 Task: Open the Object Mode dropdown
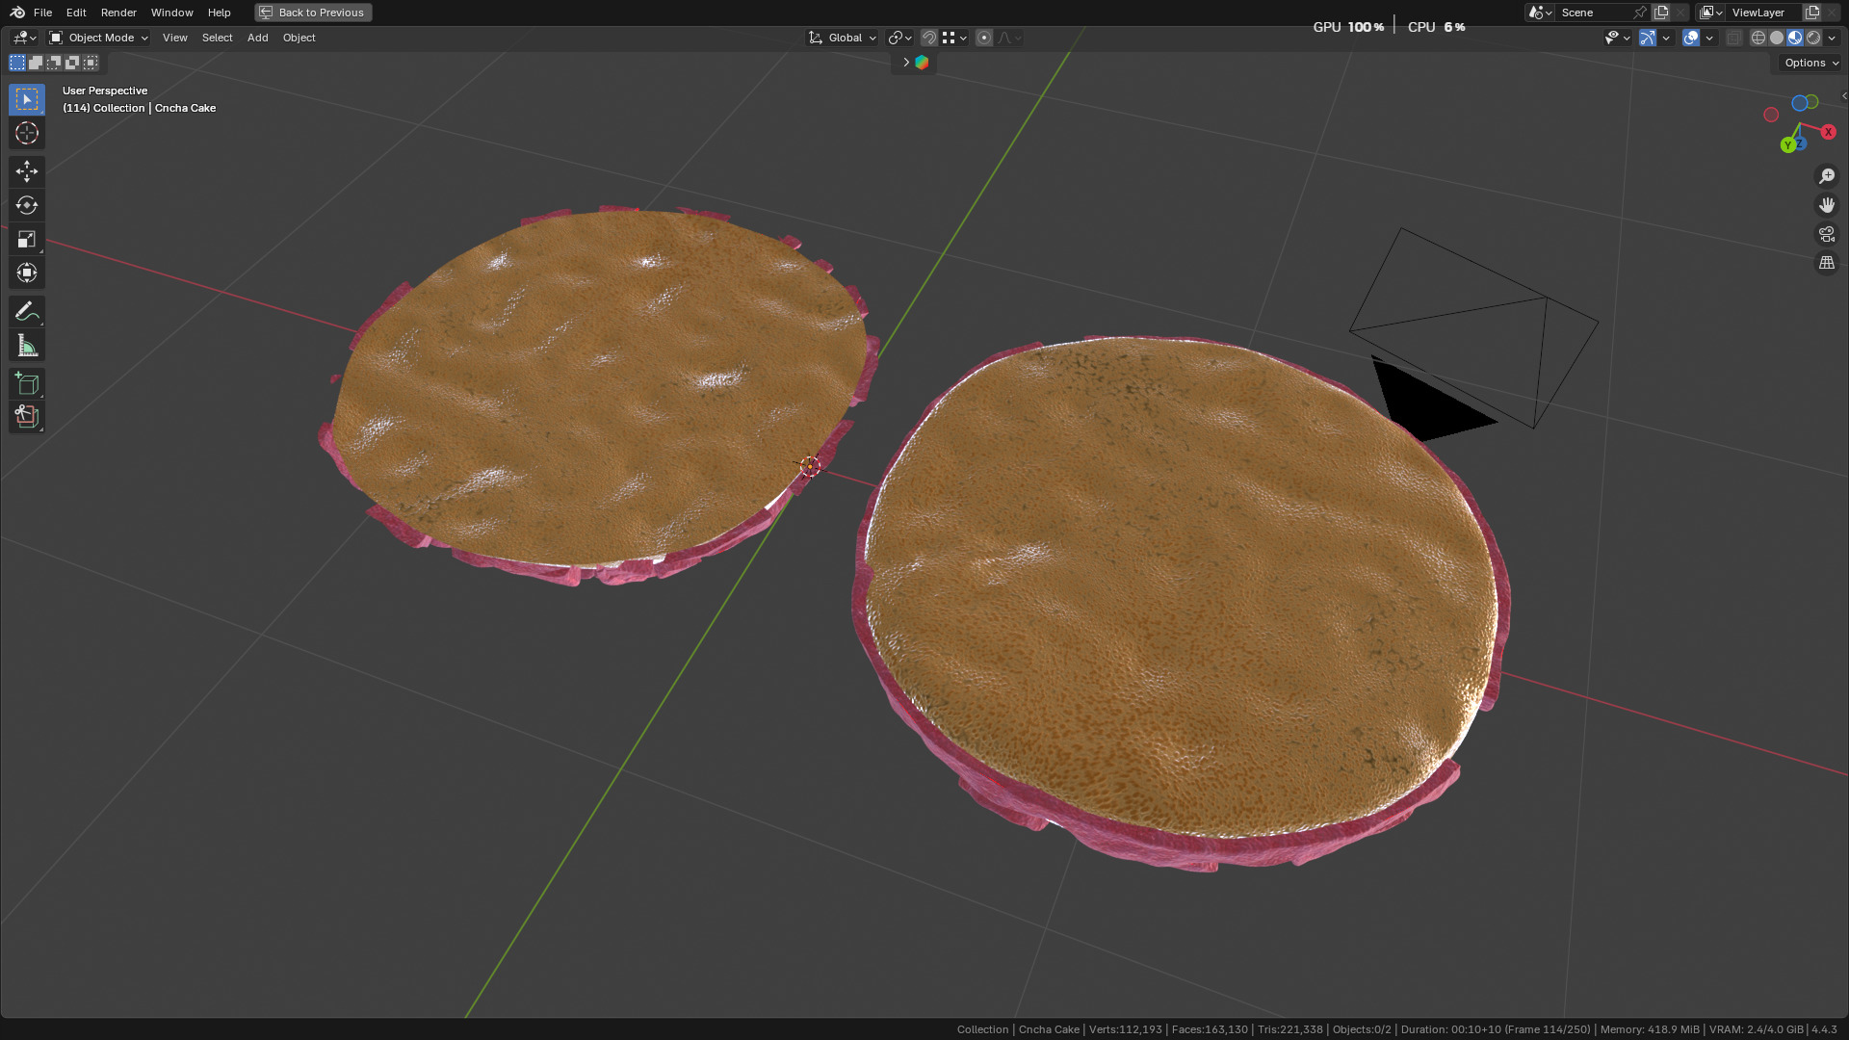[98, 38]
